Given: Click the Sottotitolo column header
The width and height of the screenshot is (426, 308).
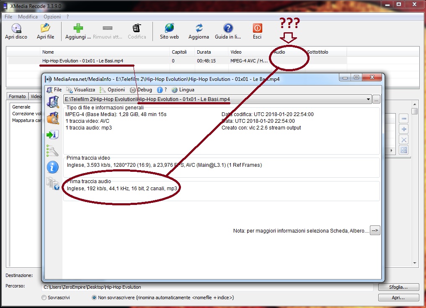Looking at the screenshot, I should pyautogui.click(x=326, y=52).
